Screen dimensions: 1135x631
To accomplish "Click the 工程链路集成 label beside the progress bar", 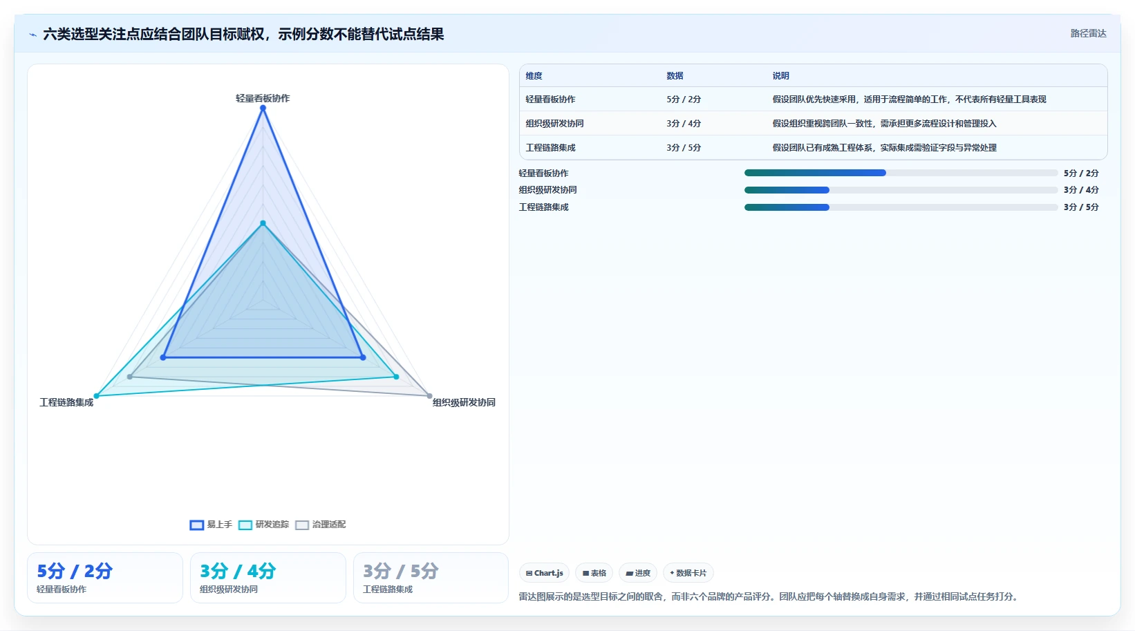I will click(543, 207).
